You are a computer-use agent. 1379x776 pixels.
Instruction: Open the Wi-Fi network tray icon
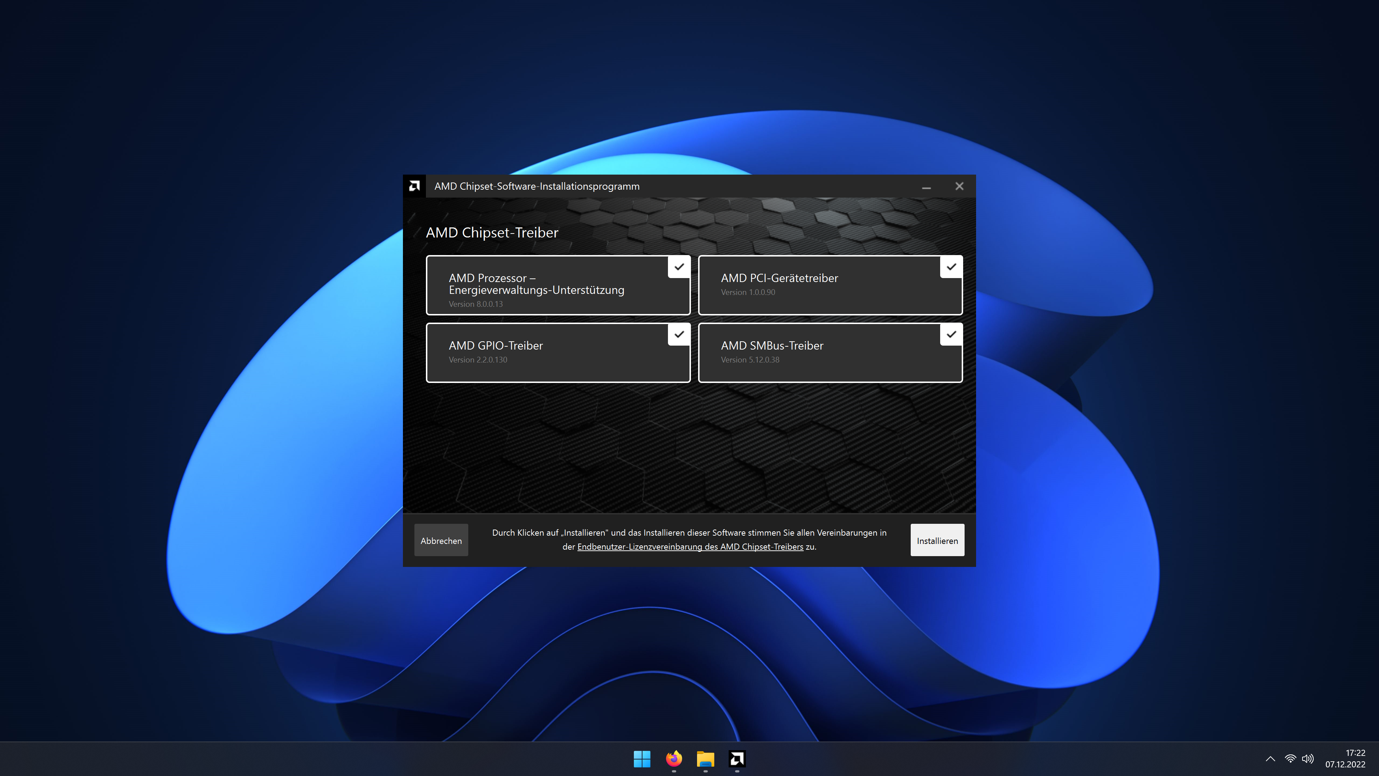(1290, 758)
